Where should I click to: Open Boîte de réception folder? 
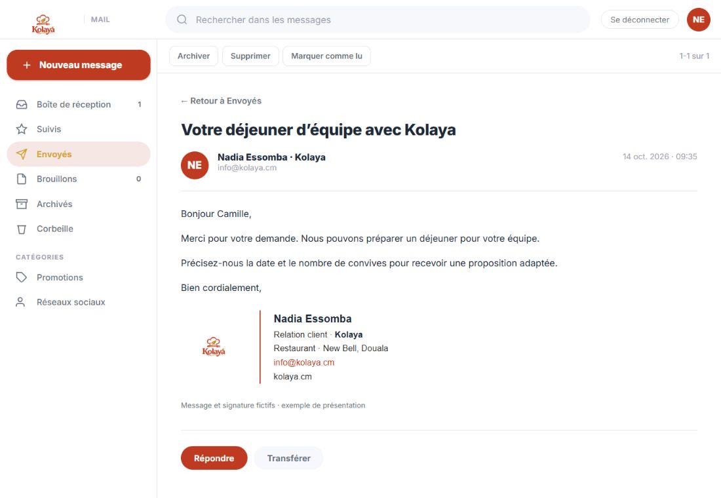coord(79,104)
